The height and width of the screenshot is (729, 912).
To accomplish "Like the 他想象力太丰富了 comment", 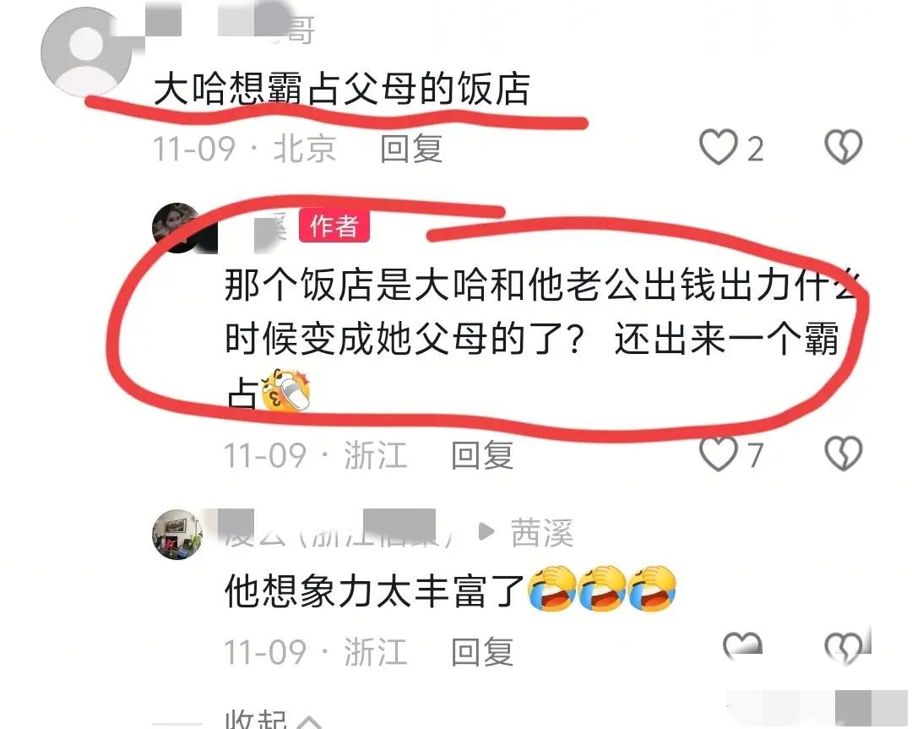I will pos(742,644).
